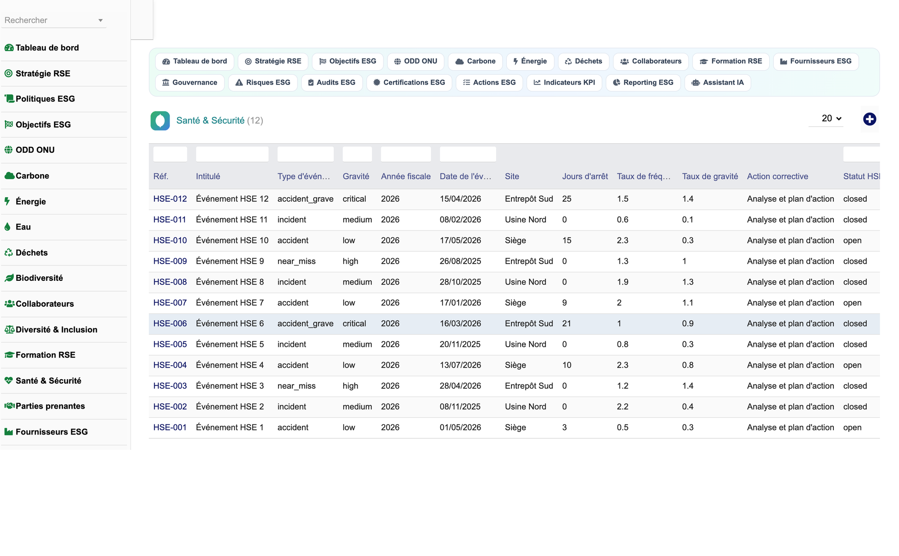
Task: Open the Assistant IA tab
Action: [x=717, y=83]
